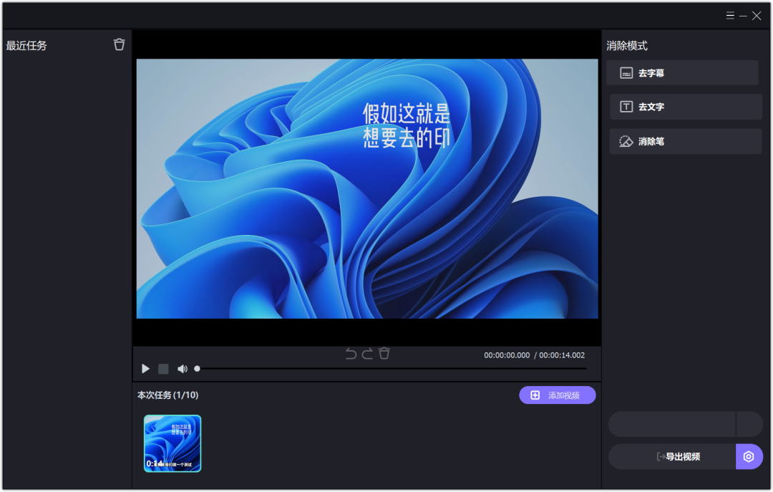Mute the video volume

point(183,369)
